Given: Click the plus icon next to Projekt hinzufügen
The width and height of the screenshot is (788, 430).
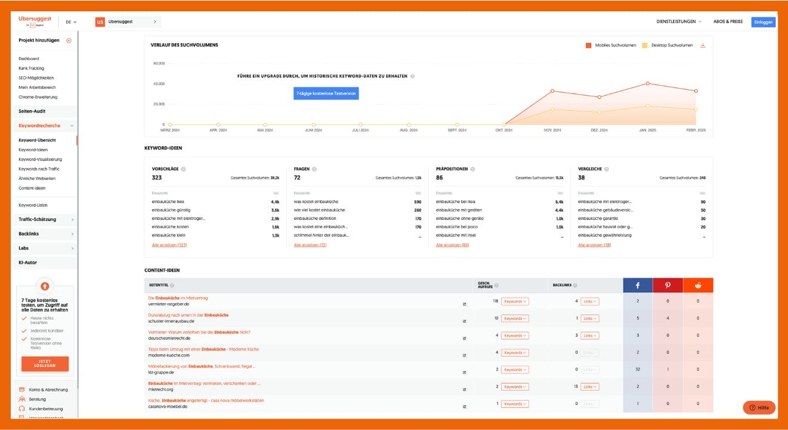Looking at the screenshot, I should pos(69,40).
